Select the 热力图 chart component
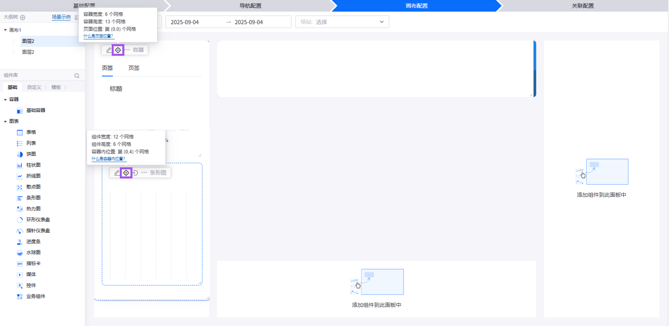The width and height of the screenshot is (669, 326). point(33,209)
